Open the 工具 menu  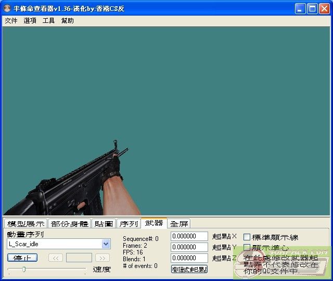[x=48, y=21]
